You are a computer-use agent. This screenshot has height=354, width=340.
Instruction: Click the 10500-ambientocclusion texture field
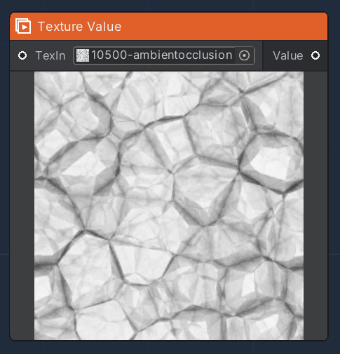[x=164, y=55]
